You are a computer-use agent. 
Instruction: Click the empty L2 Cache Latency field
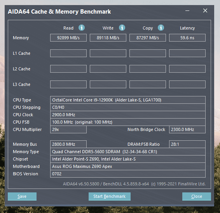click(x=187, y=69)
